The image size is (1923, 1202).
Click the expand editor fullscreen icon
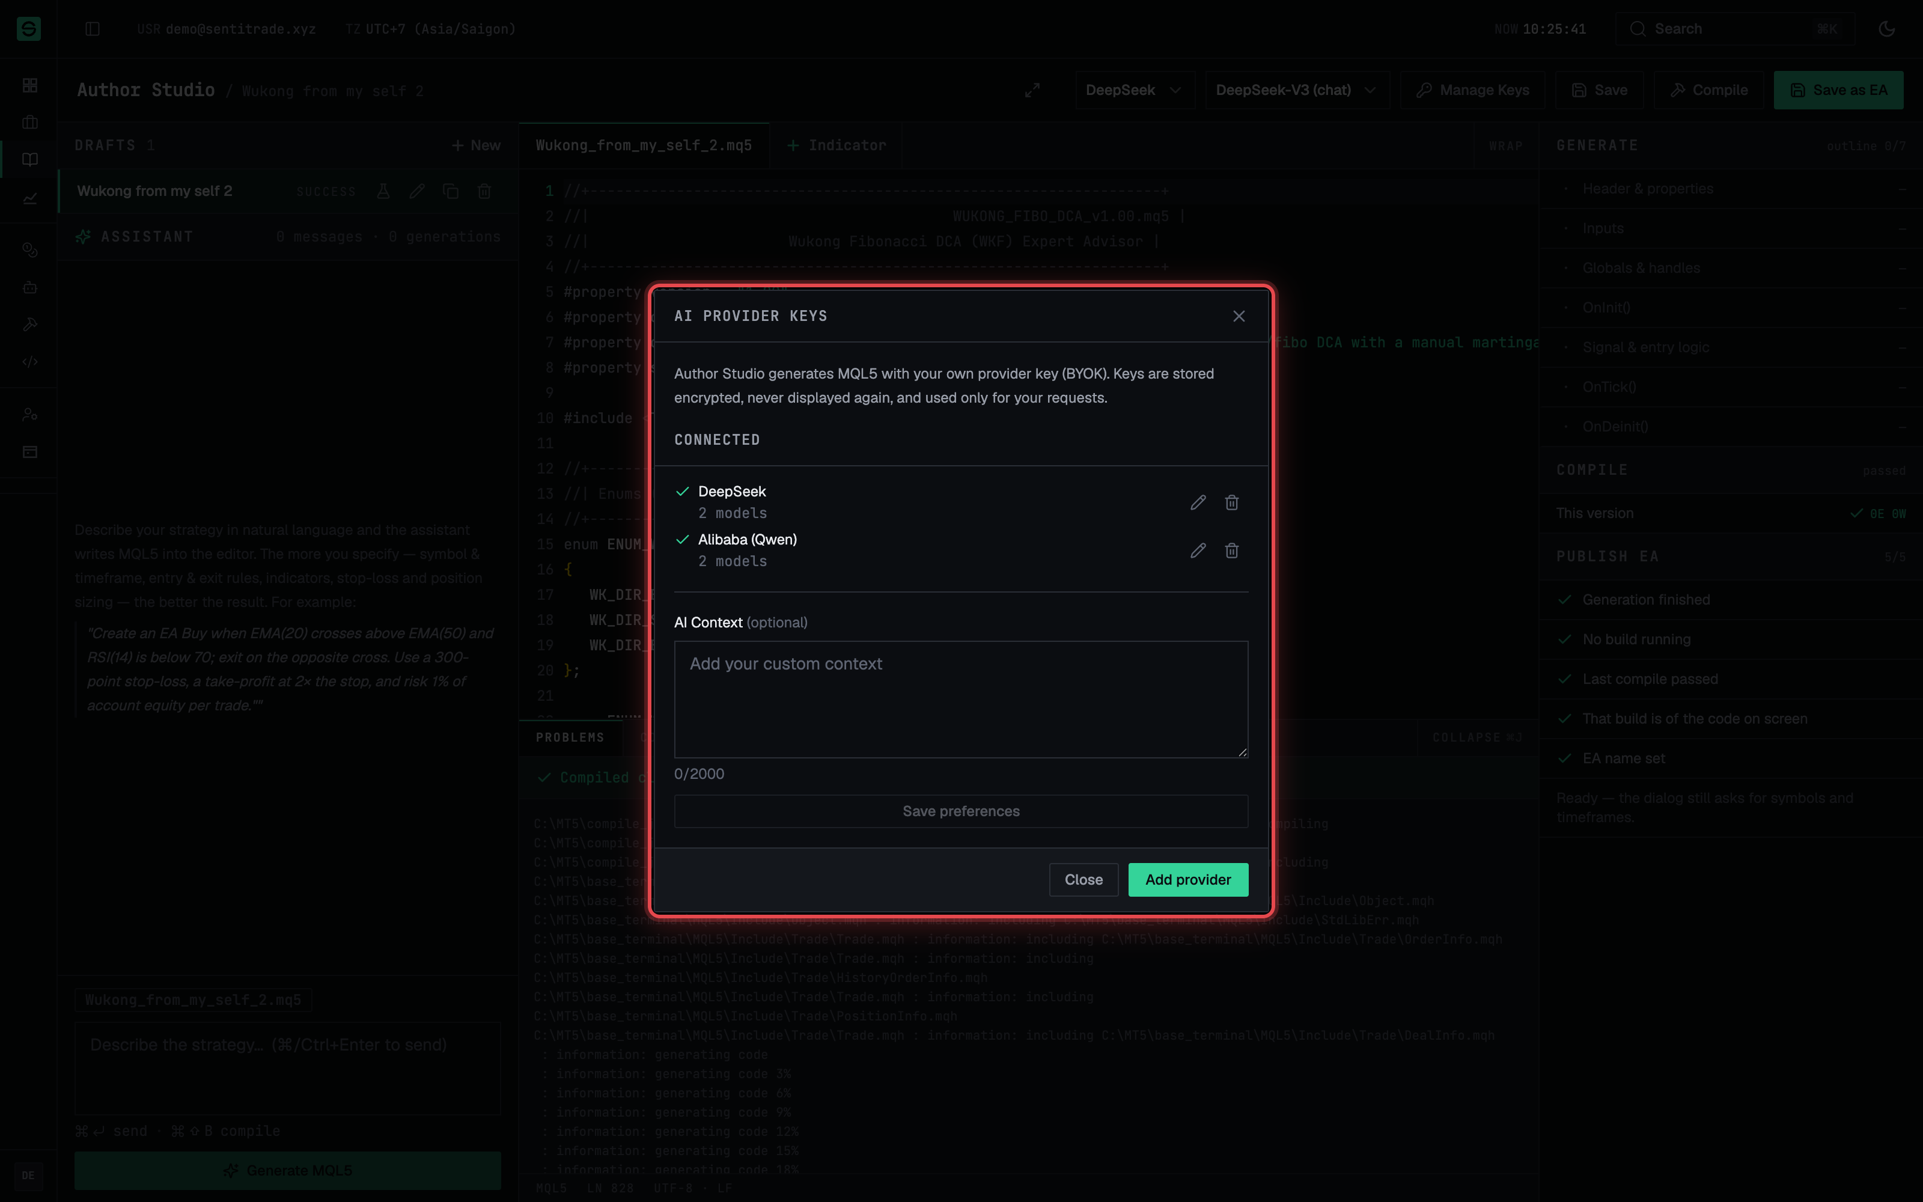(1032, 90)
